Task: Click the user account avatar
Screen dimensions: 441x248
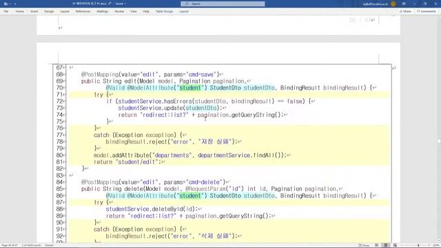Action: click(x=393, y=3)
